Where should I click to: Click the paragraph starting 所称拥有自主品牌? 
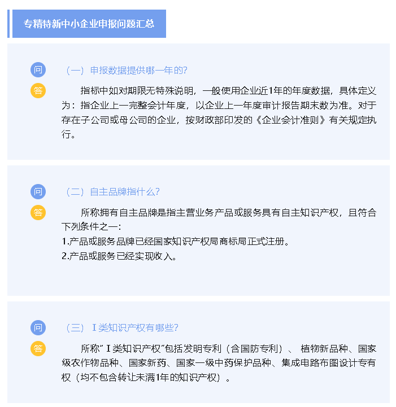pyautogui.click(x=219, y=220)
